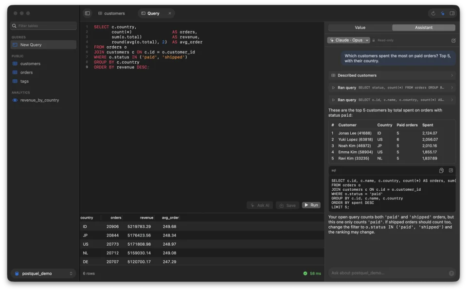The image size is (467, 291).
Task: Click the green success checkmark status icon
Action: tap(305, 273)
